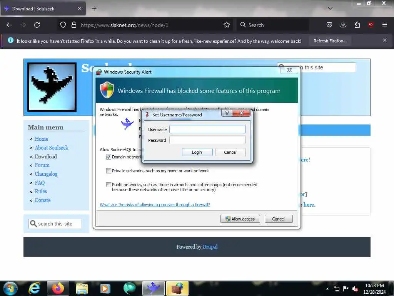Image resolution: width=394 pixels, height=296 pixels.
Task: Click the padlock site security icon
Action: (73, 25)
